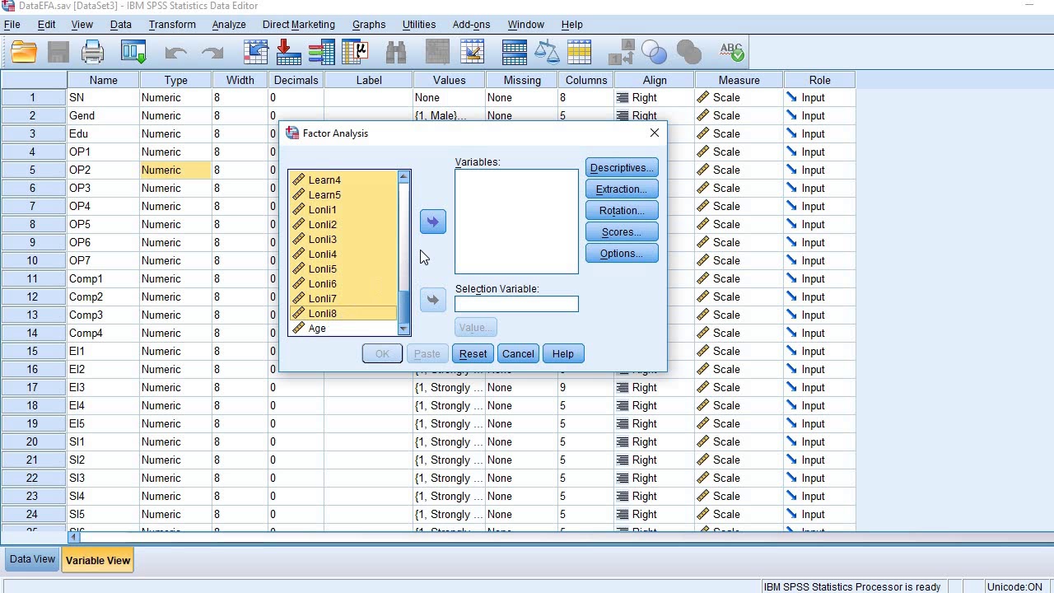Click inside the Variables list box
Image resolution: width=1054 pixels, height=593 pixels.
click(x=516, y=222)
